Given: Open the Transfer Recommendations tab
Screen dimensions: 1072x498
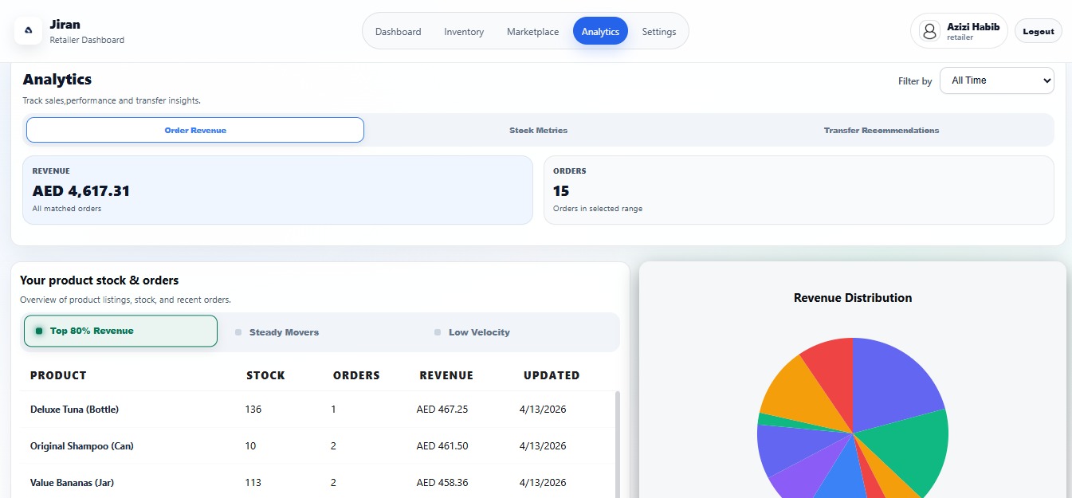Looking at the screenshot, I should (881, 130).
